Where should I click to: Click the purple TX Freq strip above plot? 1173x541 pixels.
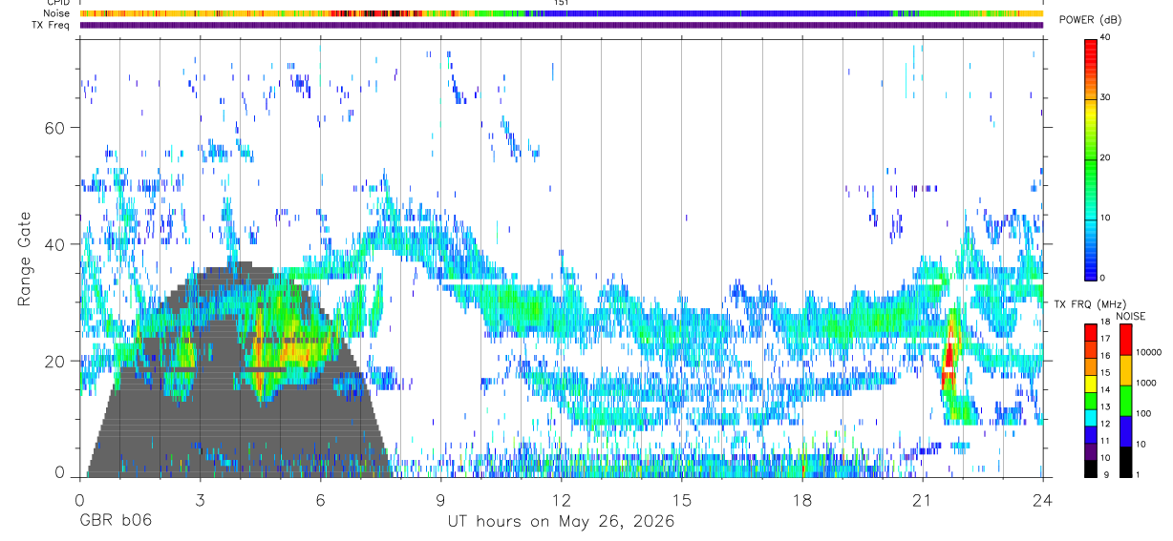coord(562,25)
